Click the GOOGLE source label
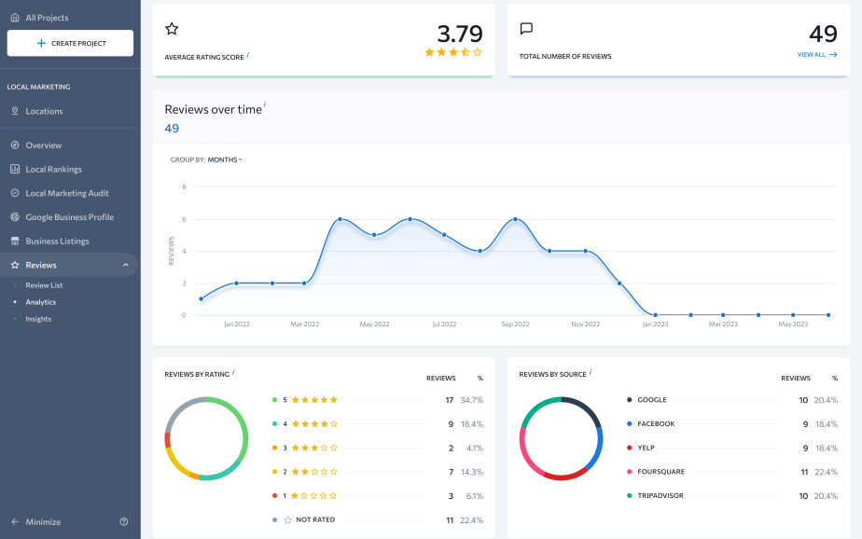Viewport: 862px width, 539px height. coord(652,400)
